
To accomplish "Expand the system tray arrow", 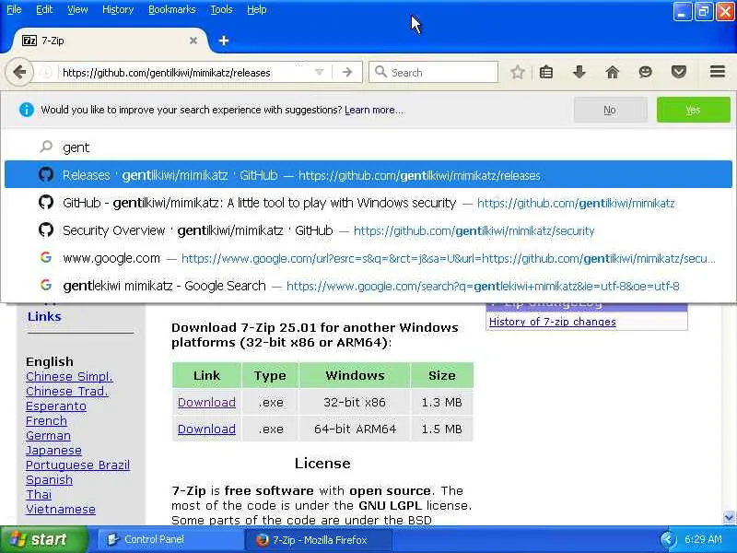I will (x=667, y=540).
